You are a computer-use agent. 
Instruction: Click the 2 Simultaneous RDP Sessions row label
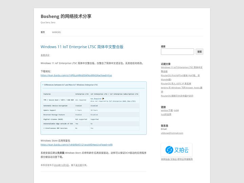point(55,128)
